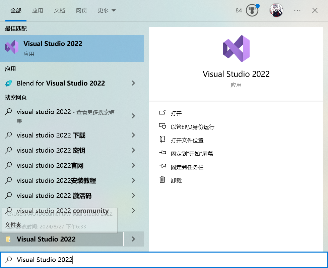Screen dimensions: 328x268
Task: Switch to the 网页 tab
Action: [81, 10]
